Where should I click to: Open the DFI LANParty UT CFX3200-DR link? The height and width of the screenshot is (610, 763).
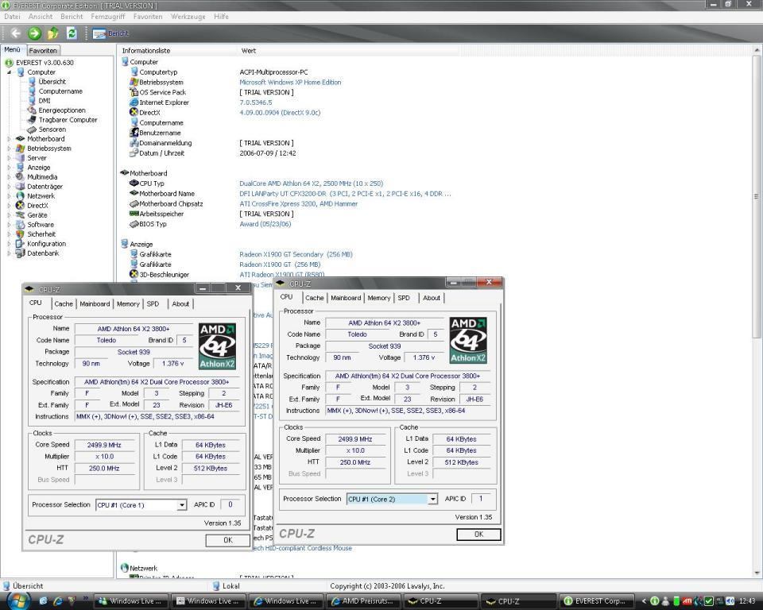pos(345,194)
